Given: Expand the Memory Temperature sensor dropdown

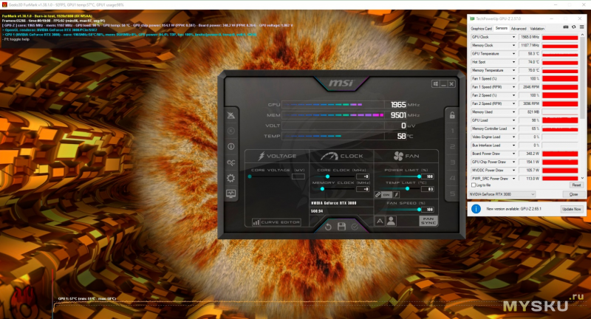Looking at the screenshot, I should pyautogui.click(x=513, y=70).
